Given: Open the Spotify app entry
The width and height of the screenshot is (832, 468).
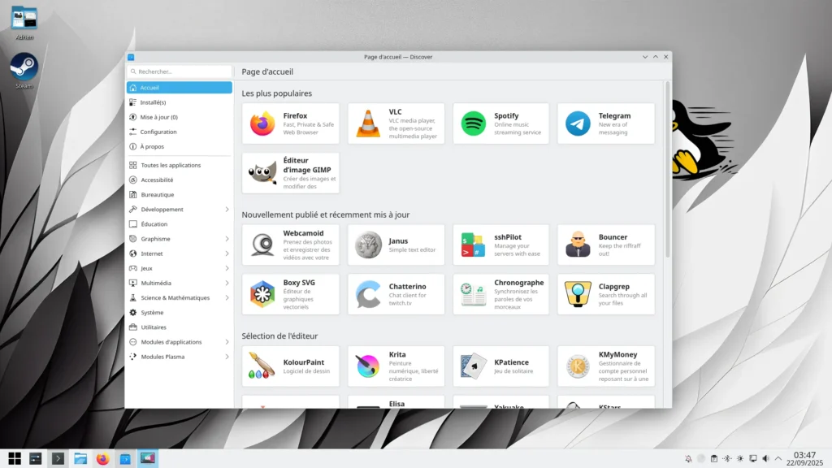Looking at the screenshot, I should point(500,123).
